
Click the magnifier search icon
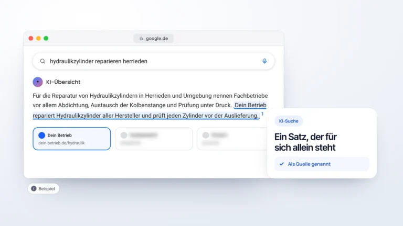[43, 61]
